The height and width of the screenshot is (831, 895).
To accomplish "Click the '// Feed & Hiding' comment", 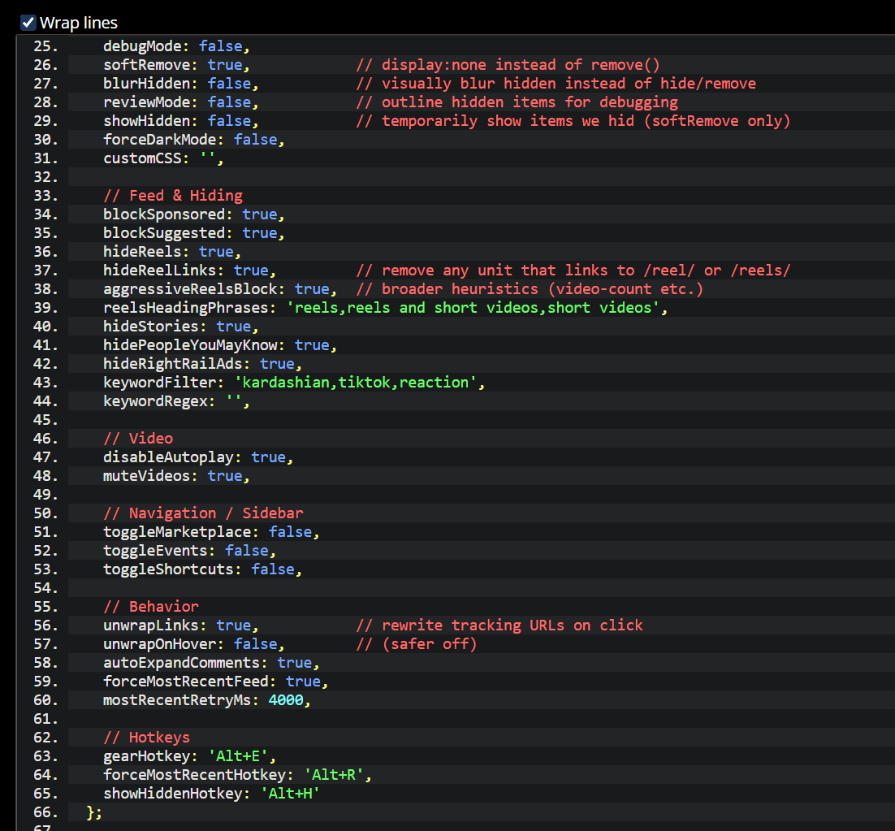I will (x=173, y=196).
